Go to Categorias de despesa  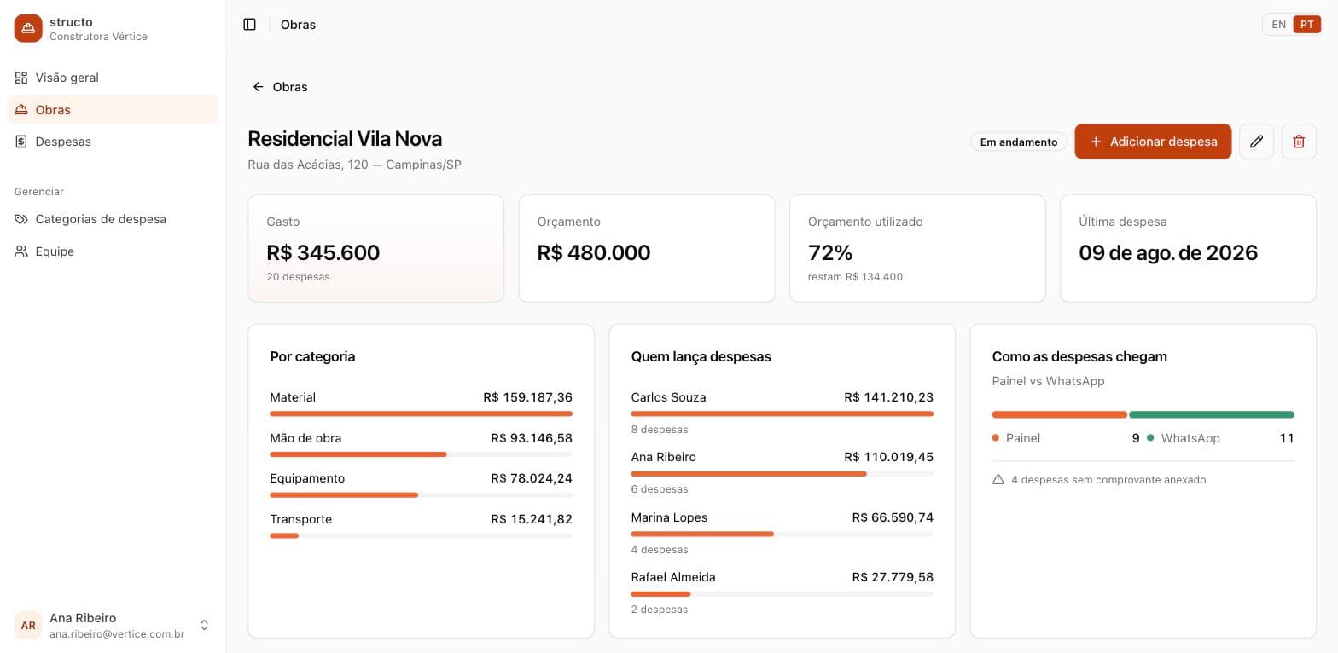[x=113, y=219]
